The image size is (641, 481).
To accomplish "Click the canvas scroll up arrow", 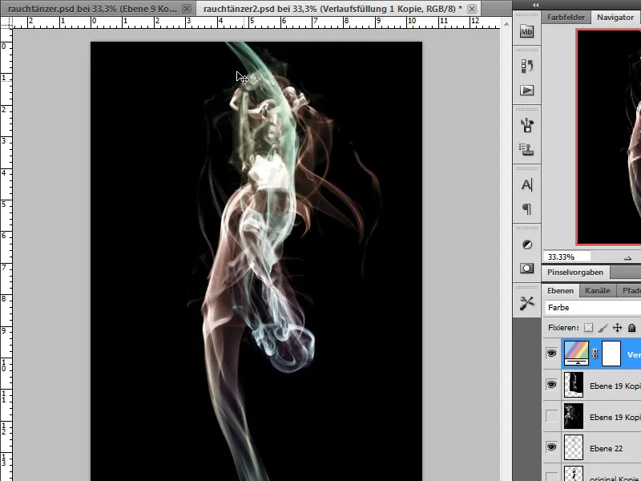I will [506, 24].
